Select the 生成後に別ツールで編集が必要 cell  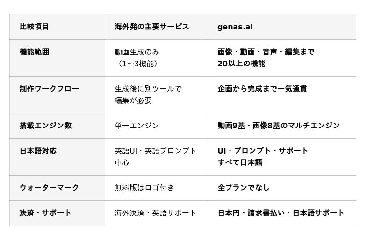pyautogui.click(x=148, y=94)
